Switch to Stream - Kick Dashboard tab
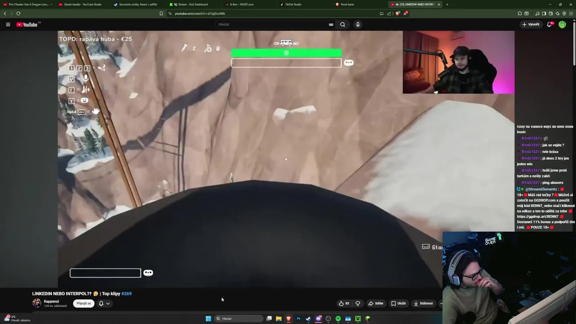576x324 pixels. 193,4
